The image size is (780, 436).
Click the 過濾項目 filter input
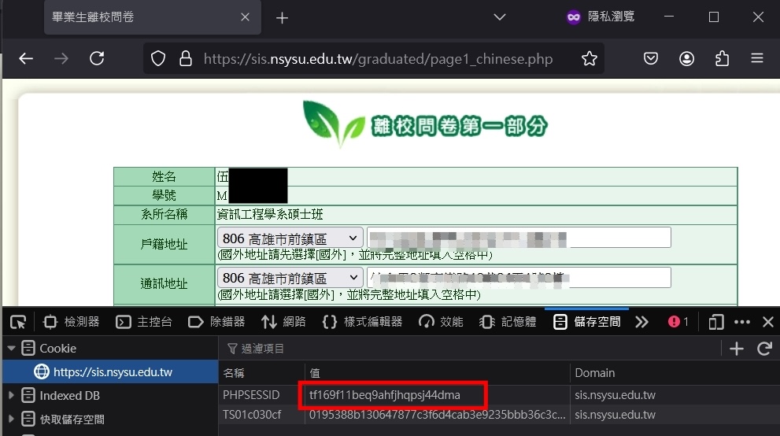(470, 349)
